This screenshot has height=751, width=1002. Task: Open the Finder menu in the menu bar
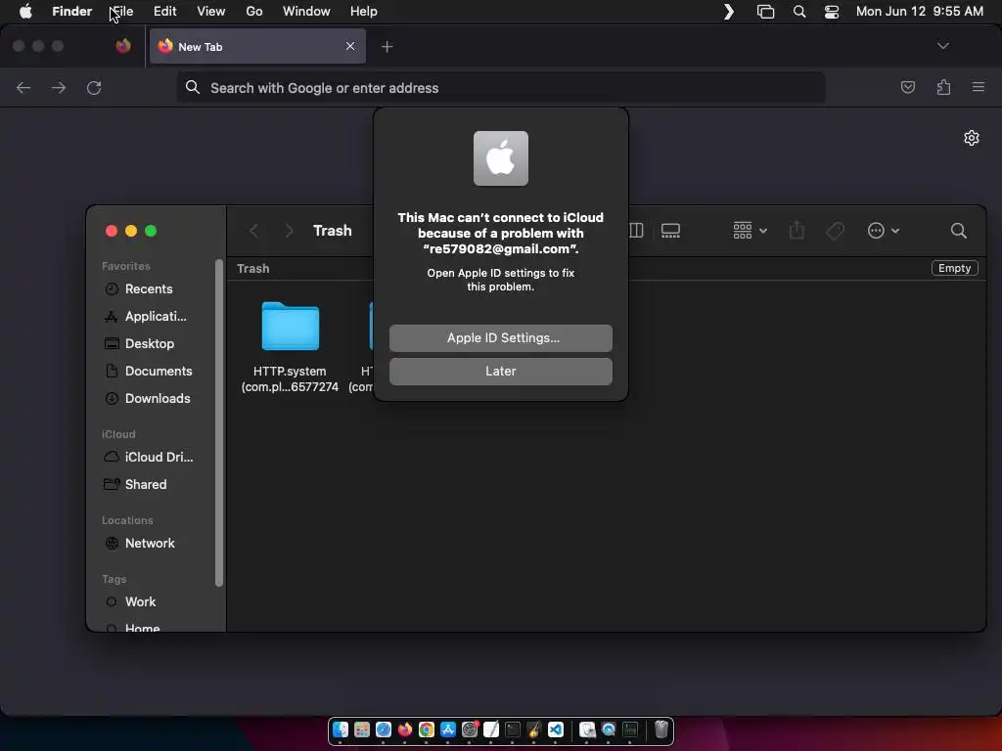pyautogui.click(x=71, y=11)
